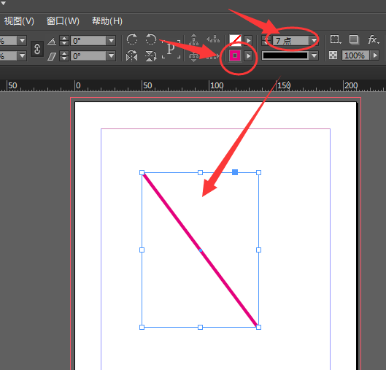Open the lower scale percentage dropdown
Image resolution: width=386 pixels, height=370 pixels.
click(x=22, y=56)
